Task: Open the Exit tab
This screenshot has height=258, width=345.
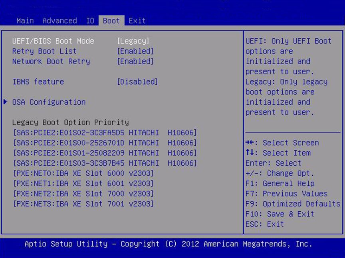Action: (137, 21)
